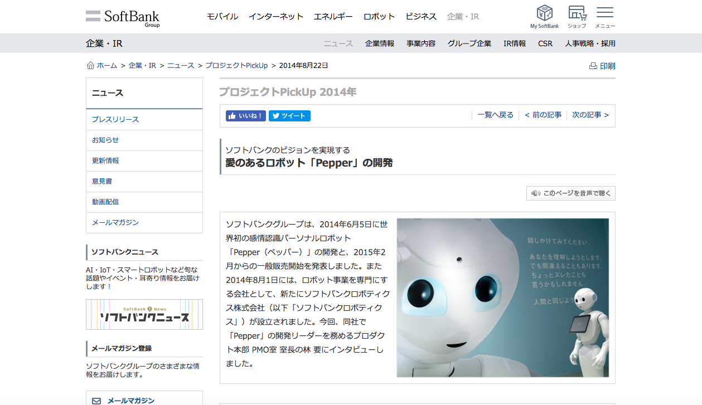Click the home icon in the breadcrumb
The image size is (702, 405).
coord(90,65)
